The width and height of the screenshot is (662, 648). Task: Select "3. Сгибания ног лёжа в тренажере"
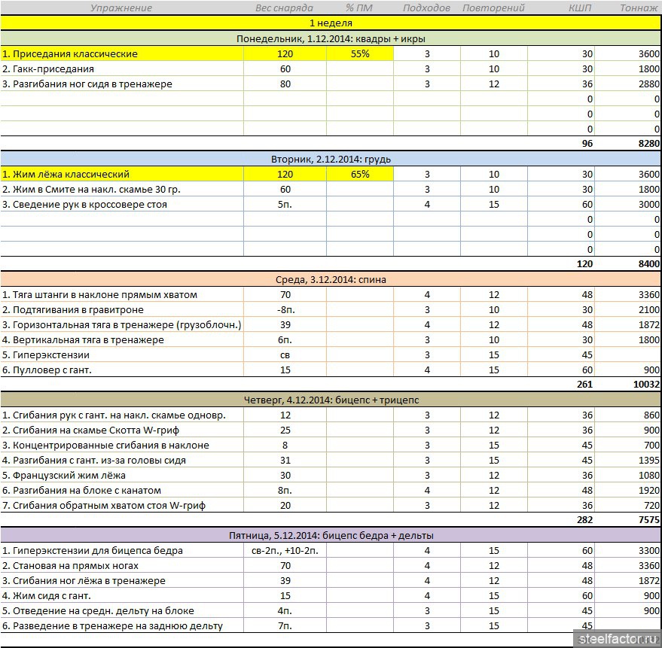click(122, 580)
